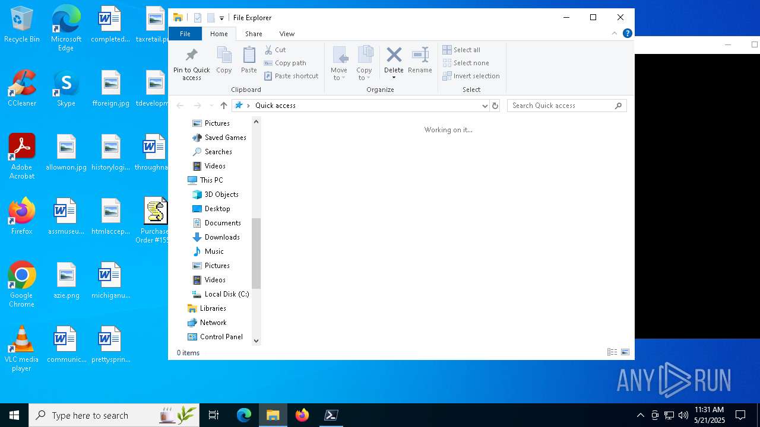Switch to the Share ribbon tab
This screenshot has height=427, width=760.
(x=254, y=34)
